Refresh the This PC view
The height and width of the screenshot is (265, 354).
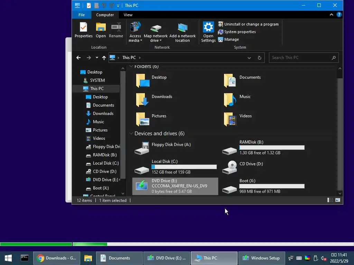point(260,58)
